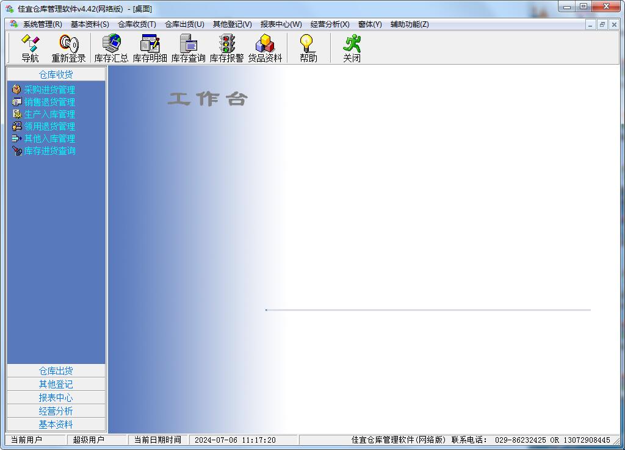The image size is (625, 450).
Task: Open the 基本资料(S) menu
Action: coord(90,24)
